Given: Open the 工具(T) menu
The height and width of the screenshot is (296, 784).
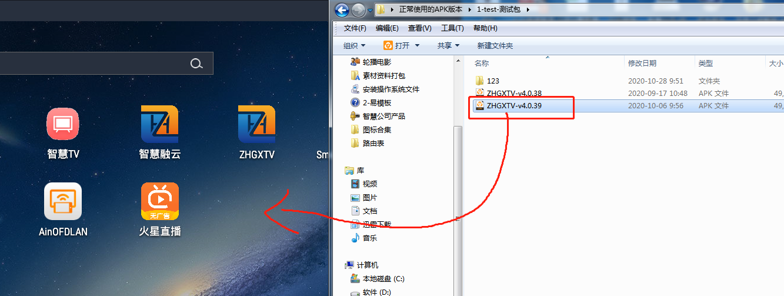Looking at the screenshot, I should (x=452, y=28).
